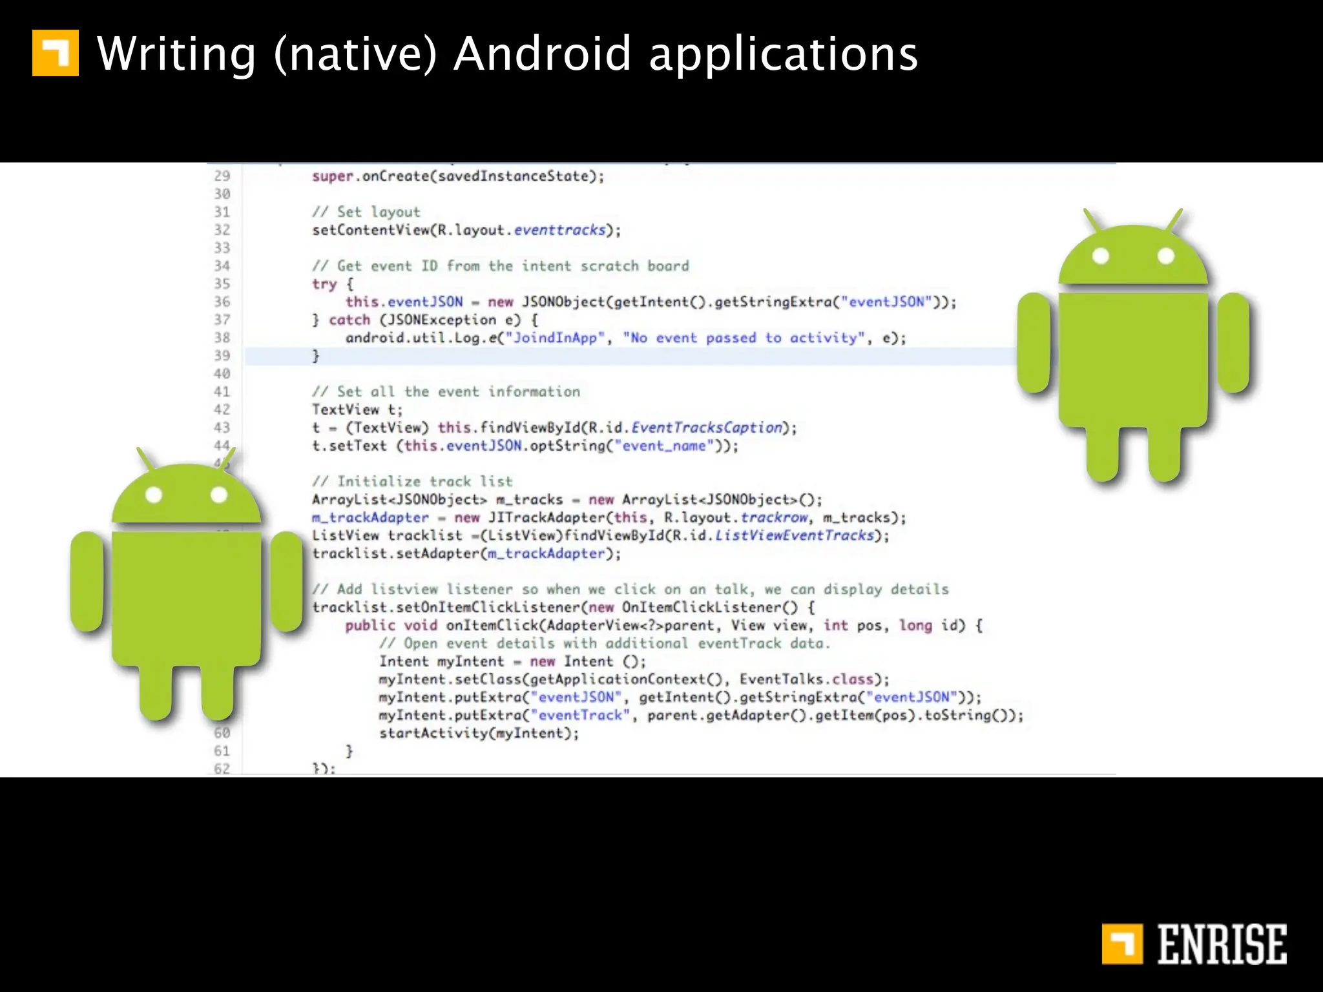Click the "ListView tracklist" declaration line
Image resolution: width=1323 pixels, height=992 pixels.
tap(601, 535)
